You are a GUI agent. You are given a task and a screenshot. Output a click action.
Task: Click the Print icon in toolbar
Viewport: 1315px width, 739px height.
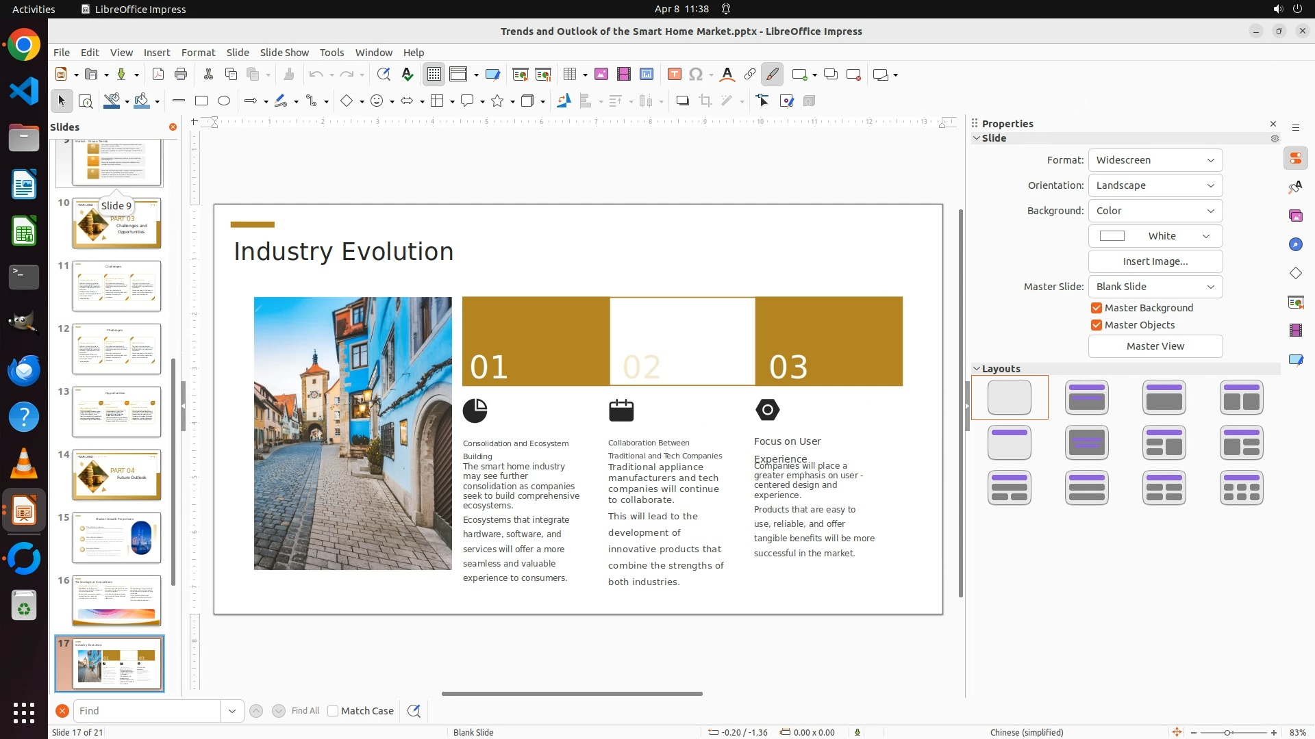(x=181, y=75)
